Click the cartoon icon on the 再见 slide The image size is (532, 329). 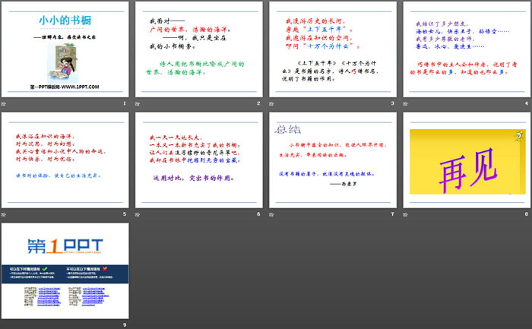point(518,135)
